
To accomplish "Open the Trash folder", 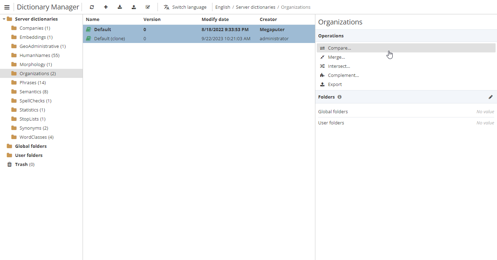I will (21, 164).
